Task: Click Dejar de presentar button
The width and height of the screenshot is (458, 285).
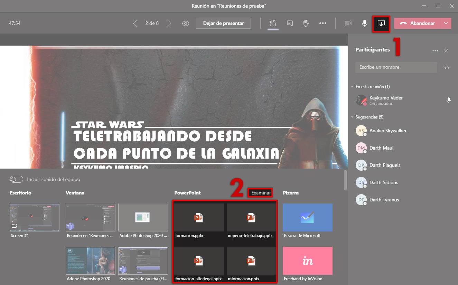Action: pyautogui.click(x=223, y=23)
